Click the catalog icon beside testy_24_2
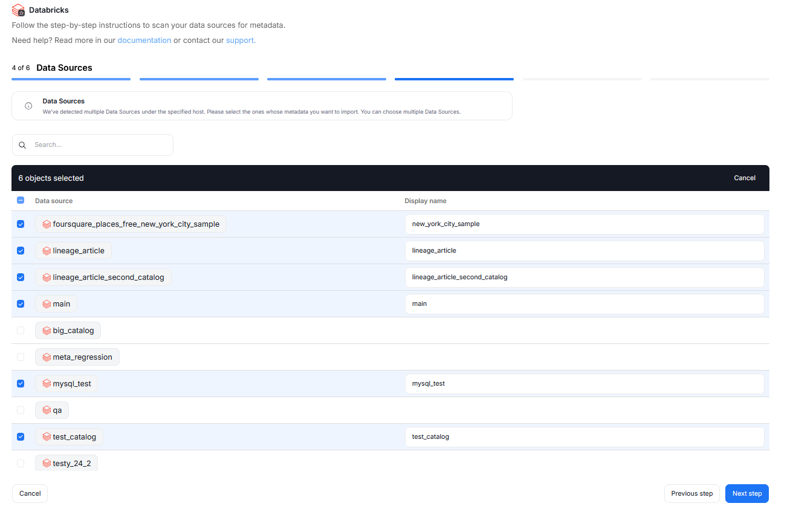The height and width of the screenshot is (509, 790). [47, 464]
